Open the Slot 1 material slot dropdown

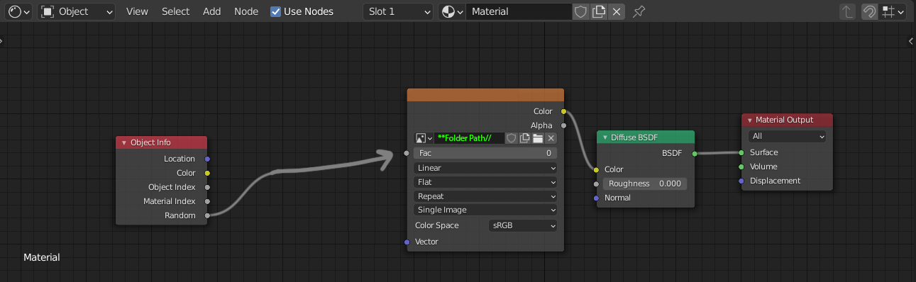(398, 11)
